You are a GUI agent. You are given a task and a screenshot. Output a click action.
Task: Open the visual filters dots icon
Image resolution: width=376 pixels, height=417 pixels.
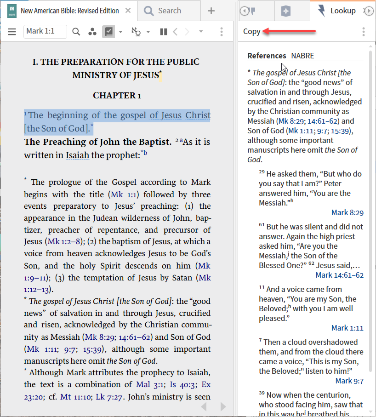pyautogui.click(x=92, y=32)
